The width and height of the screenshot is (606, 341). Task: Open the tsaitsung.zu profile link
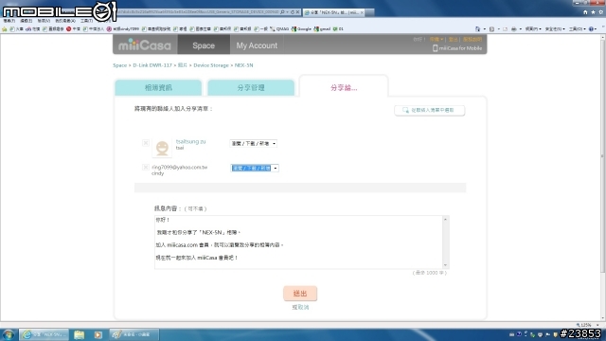[x=190, y=141]
